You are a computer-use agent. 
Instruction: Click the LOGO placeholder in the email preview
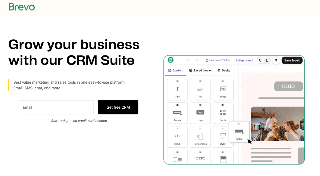(x=288, y=86)
